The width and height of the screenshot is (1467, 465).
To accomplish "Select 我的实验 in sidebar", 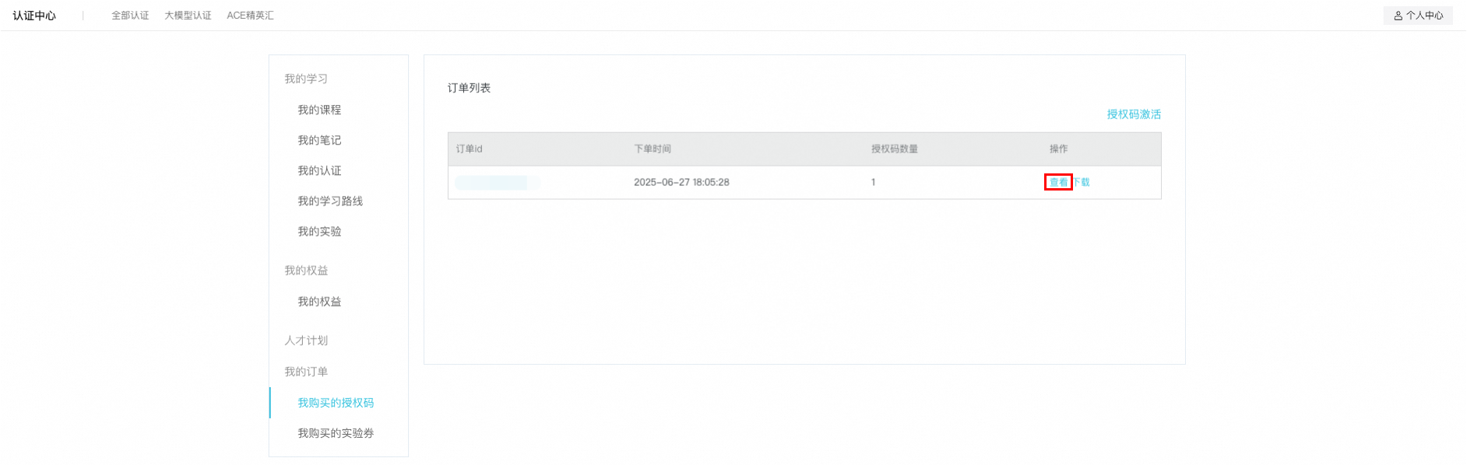I will [319, 231].
